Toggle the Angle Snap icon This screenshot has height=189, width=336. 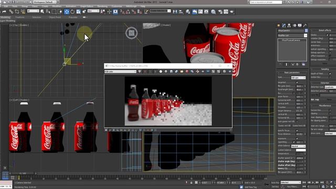pos(128,12)
